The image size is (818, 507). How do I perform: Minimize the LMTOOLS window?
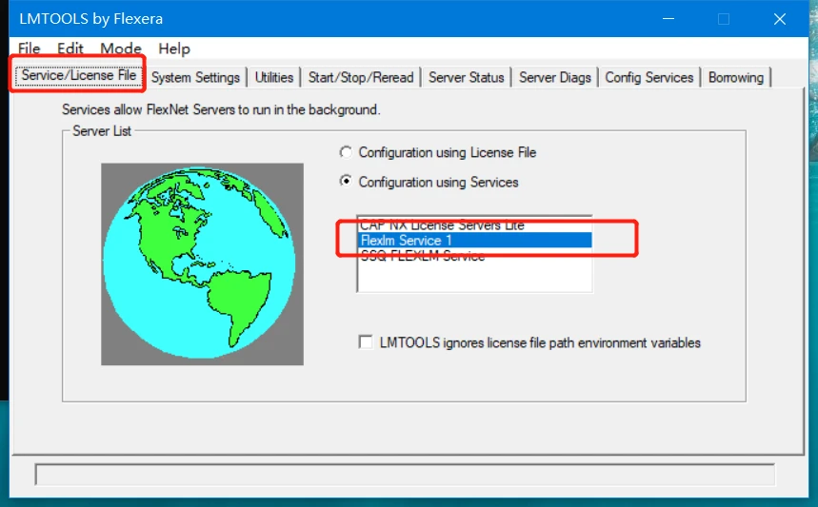(x=668, y=19)
